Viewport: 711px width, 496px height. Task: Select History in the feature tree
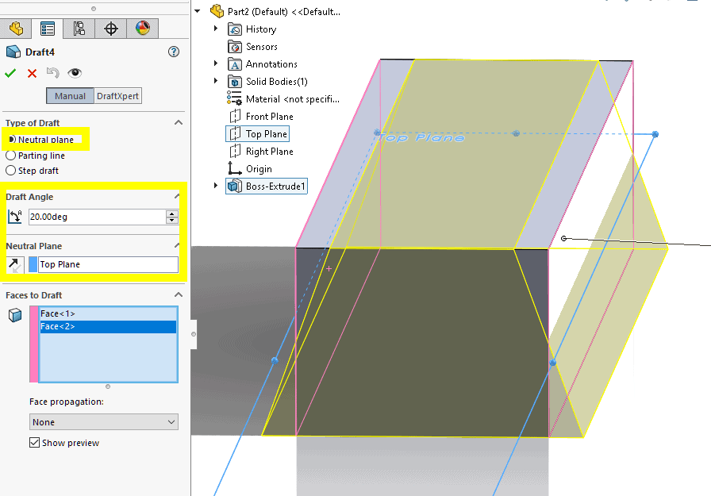point(261,29)
